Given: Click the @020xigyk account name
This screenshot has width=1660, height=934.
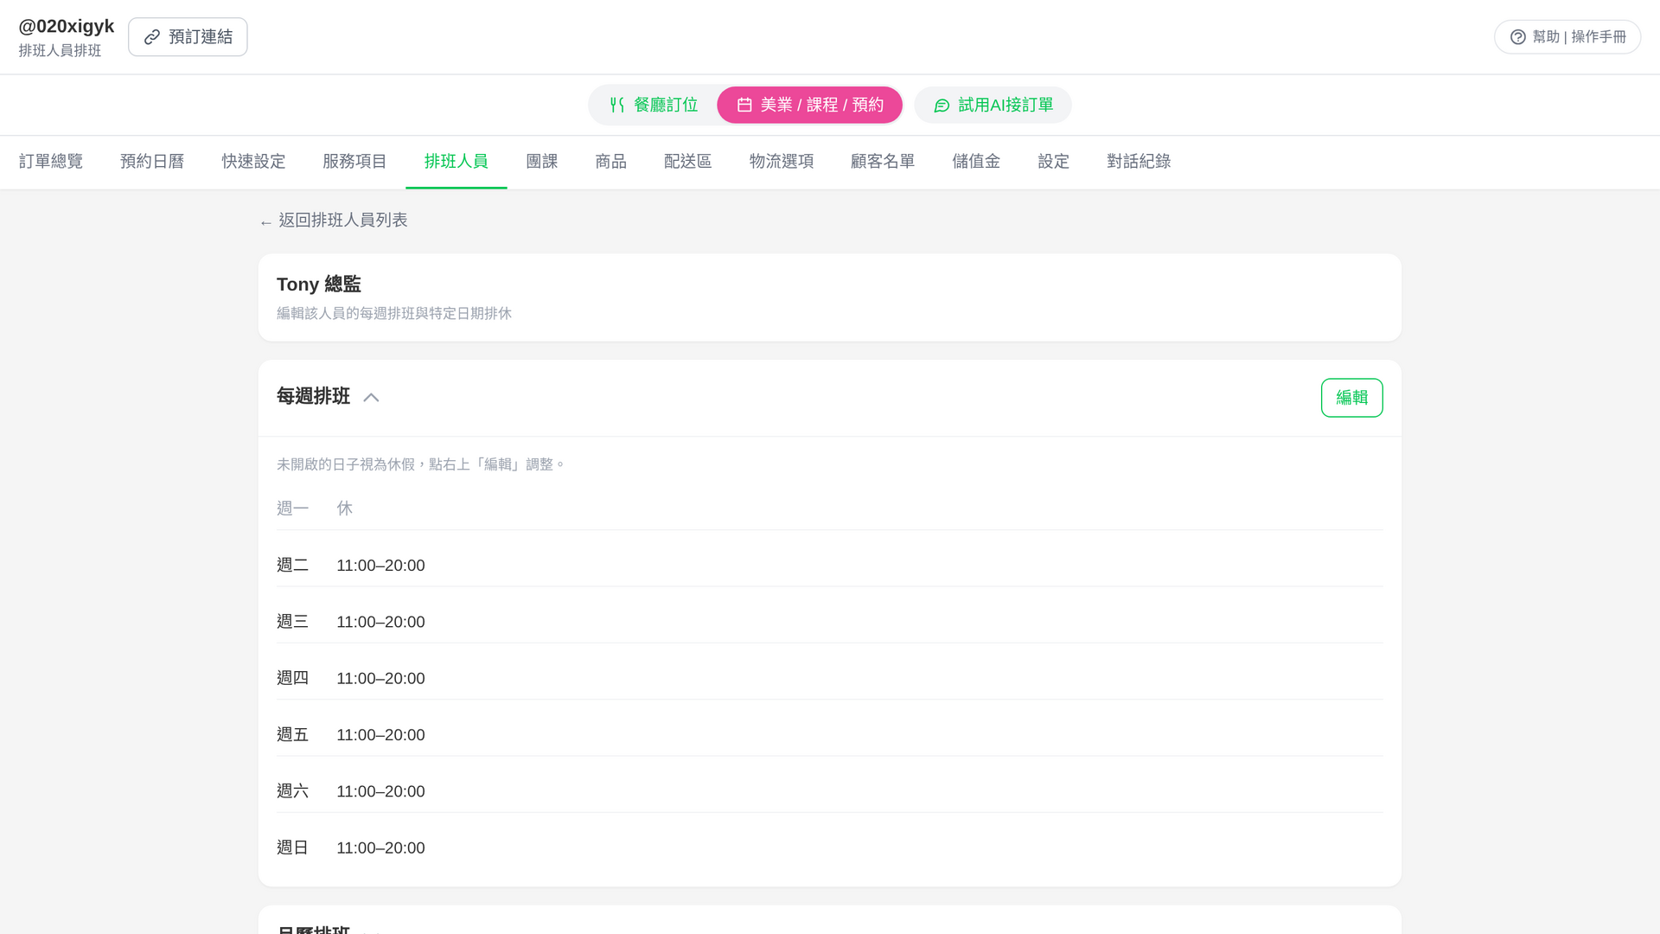Looking at the screenshot, I should [x=67, y=26].
